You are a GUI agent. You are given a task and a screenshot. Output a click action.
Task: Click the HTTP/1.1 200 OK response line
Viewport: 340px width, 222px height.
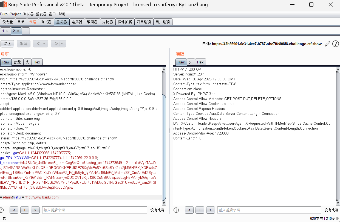click(187, 69)
